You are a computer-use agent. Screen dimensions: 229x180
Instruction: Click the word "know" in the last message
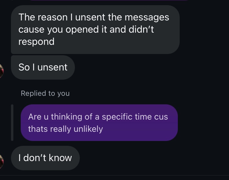pyautogui.click(x=60, y=158)
